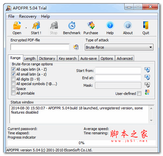The height and width of the screenshot is (156, 163).
Task: Click the Start from input field
Action: [x=118, y=70]
